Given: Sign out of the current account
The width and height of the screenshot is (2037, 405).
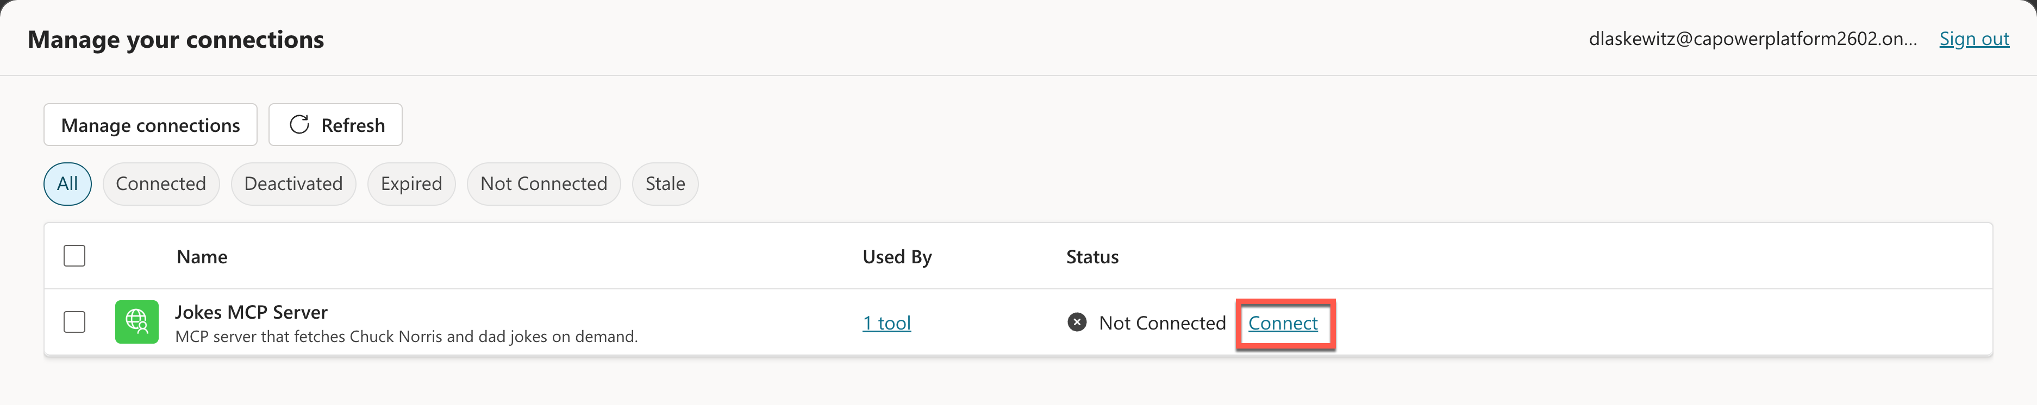Looking at the screenshot, I should click(x=1974, y=38).
